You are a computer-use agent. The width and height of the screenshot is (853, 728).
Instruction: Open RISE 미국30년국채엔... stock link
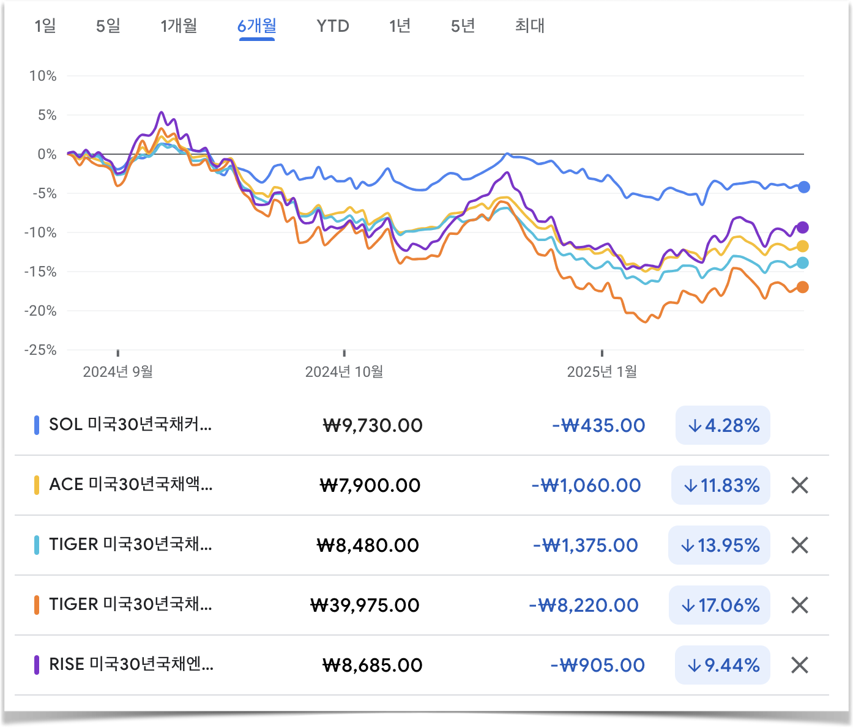click(x=132, y=664)
